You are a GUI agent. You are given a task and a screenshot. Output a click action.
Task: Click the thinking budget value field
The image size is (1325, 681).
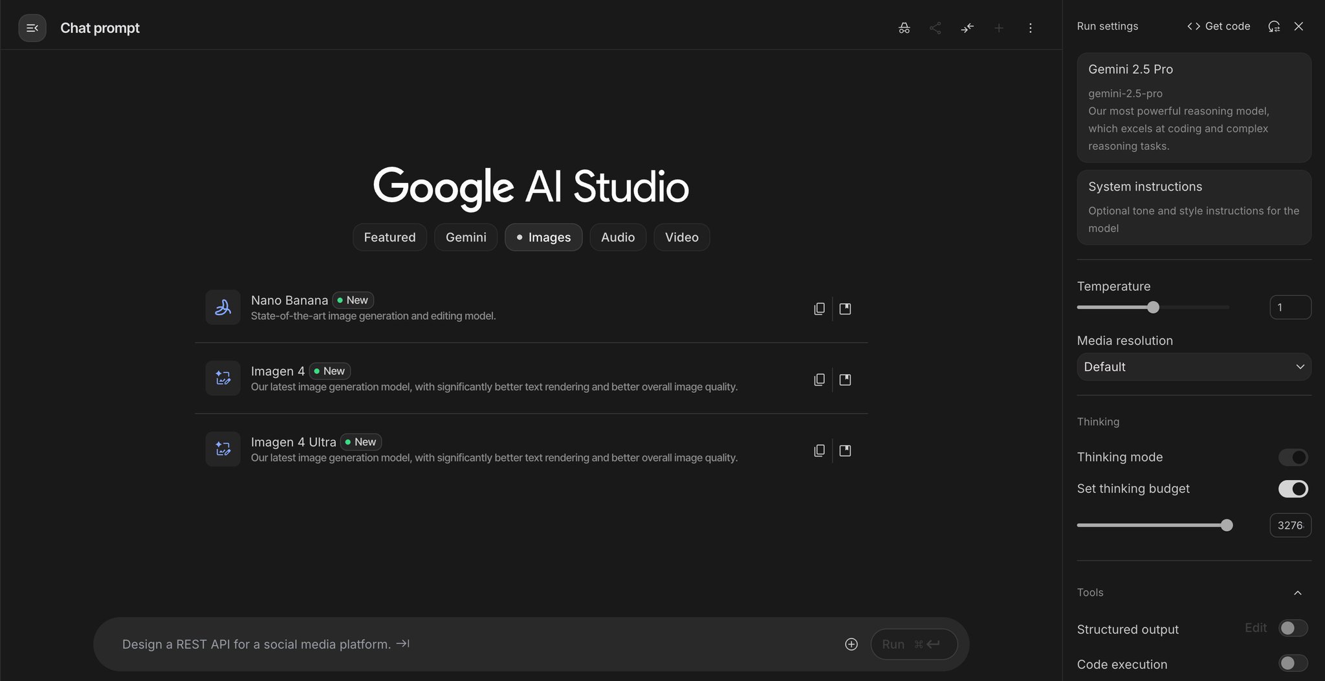tap(1290, 525)
